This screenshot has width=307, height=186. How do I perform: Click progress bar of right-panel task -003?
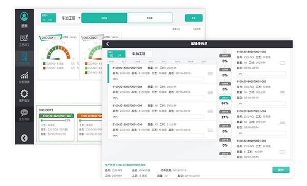point(261,103)
